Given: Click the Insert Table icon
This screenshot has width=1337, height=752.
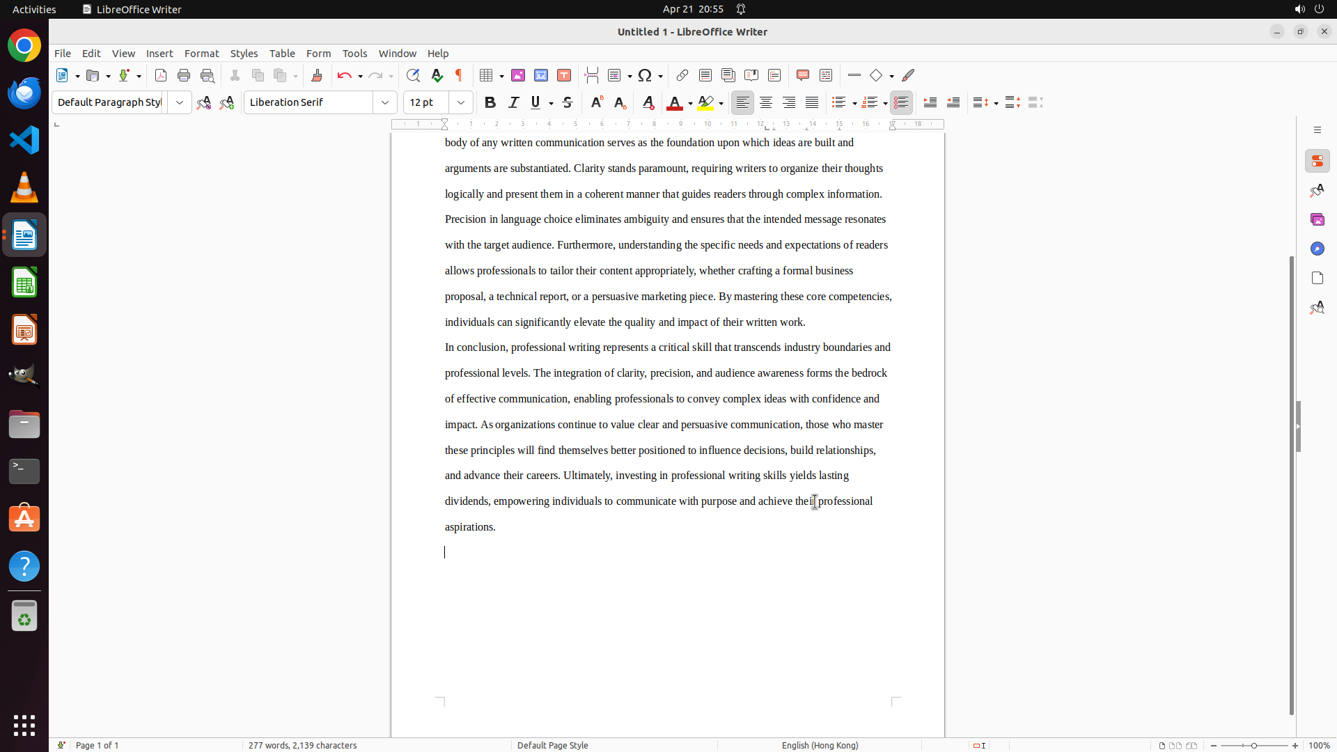Looking at the screenshot, I should click(487, 75).
